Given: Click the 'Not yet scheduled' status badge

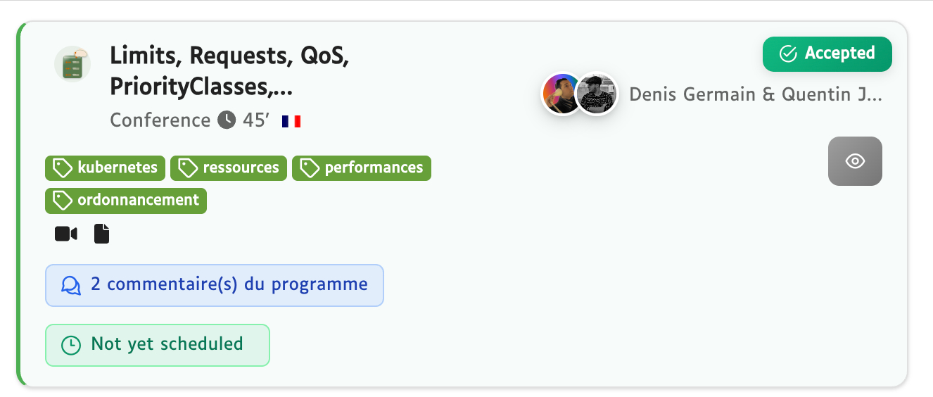Looking at the screenshot, I should [x=158, y=345].
